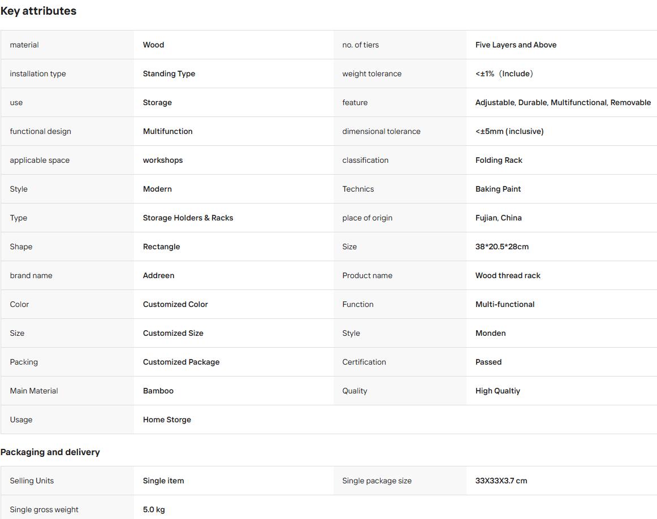Click the Customized Color value

coord(175,305)
